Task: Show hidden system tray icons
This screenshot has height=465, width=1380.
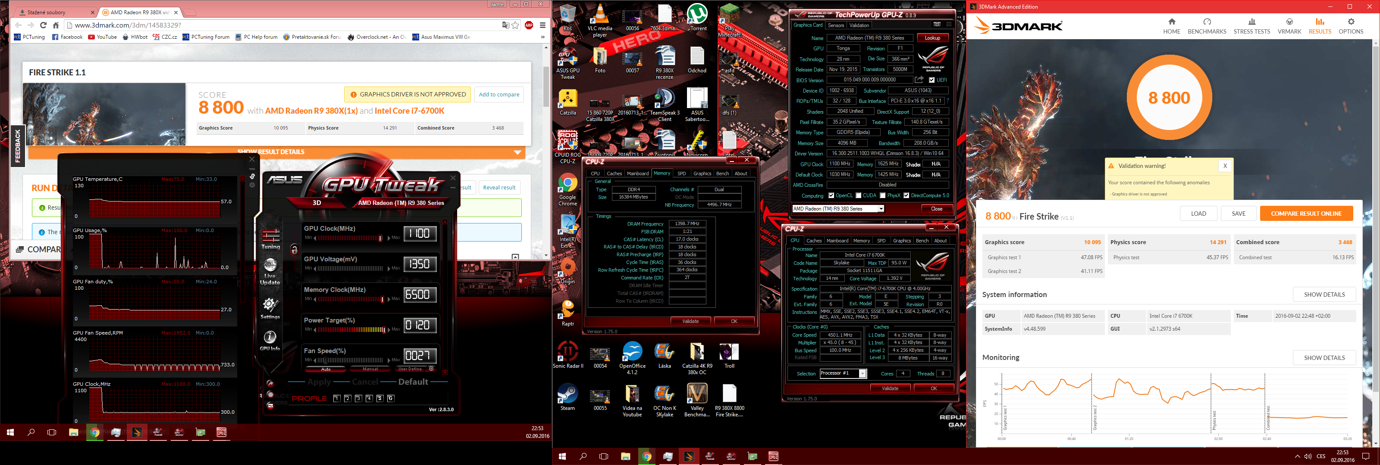Action: tap(1297, 456)
